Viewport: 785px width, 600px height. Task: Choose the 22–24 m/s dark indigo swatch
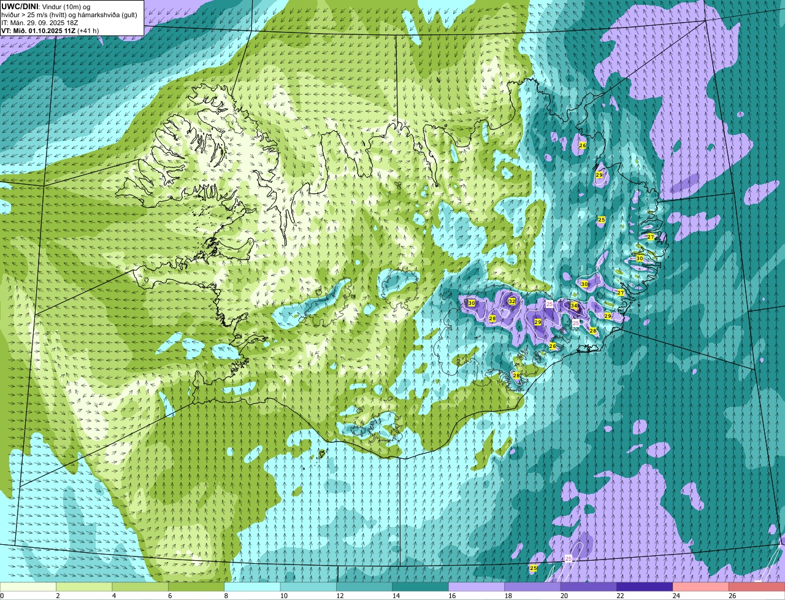tap(645, 587)
